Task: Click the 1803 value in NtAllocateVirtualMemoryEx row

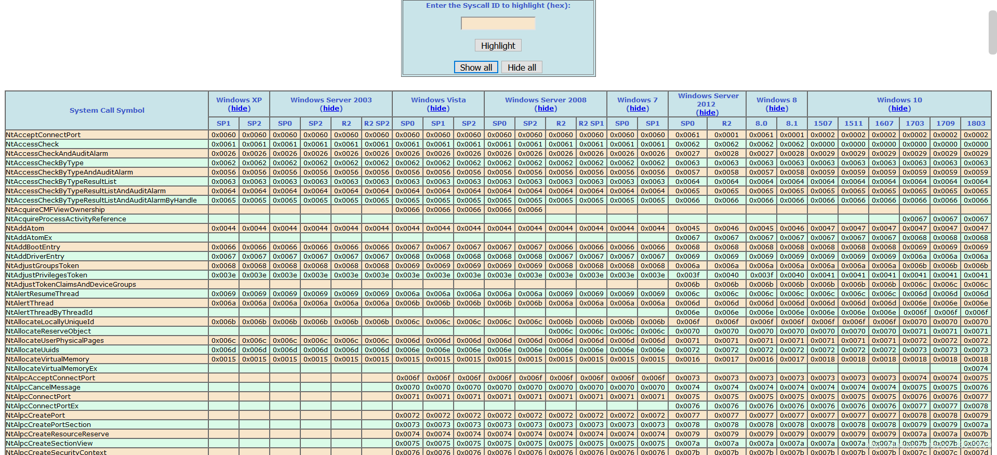Action: (976, 369)
